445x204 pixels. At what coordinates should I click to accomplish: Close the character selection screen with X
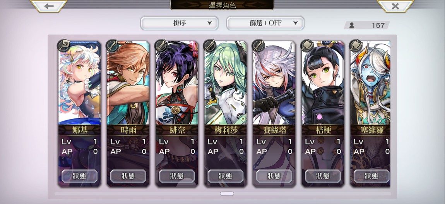pyautogui.click(x=395, y=6)
